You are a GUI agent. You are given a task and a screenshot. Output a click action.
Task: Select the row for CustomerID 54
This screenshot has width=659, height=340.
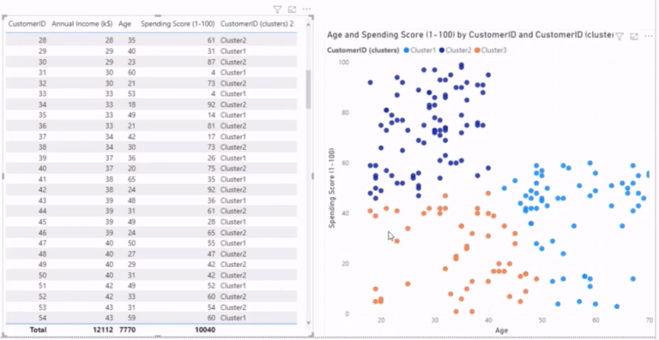pyautogui.click(x=151, y=318)
